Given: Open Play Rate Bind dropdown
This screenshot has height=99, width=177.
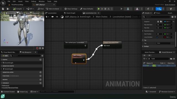Looking at the screenshot, I should coord(167,28).
